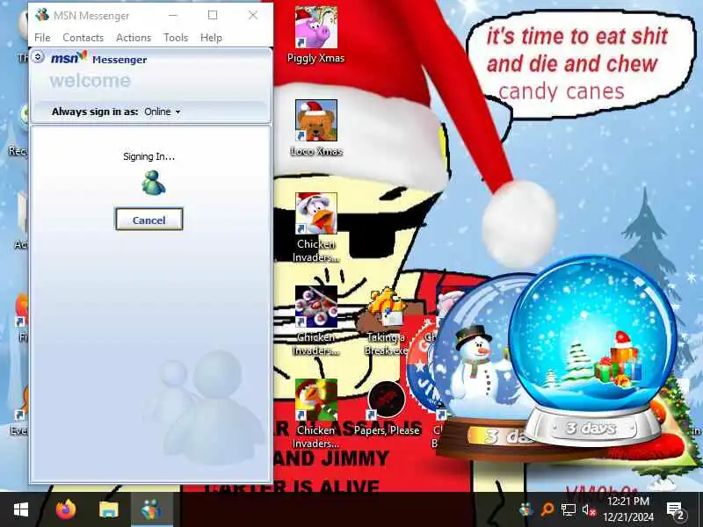Image resolution: width=703 pixels, height=527 pixels.
Task: Click the MSN Messenger taskbar button
Action: coord(151,509)
